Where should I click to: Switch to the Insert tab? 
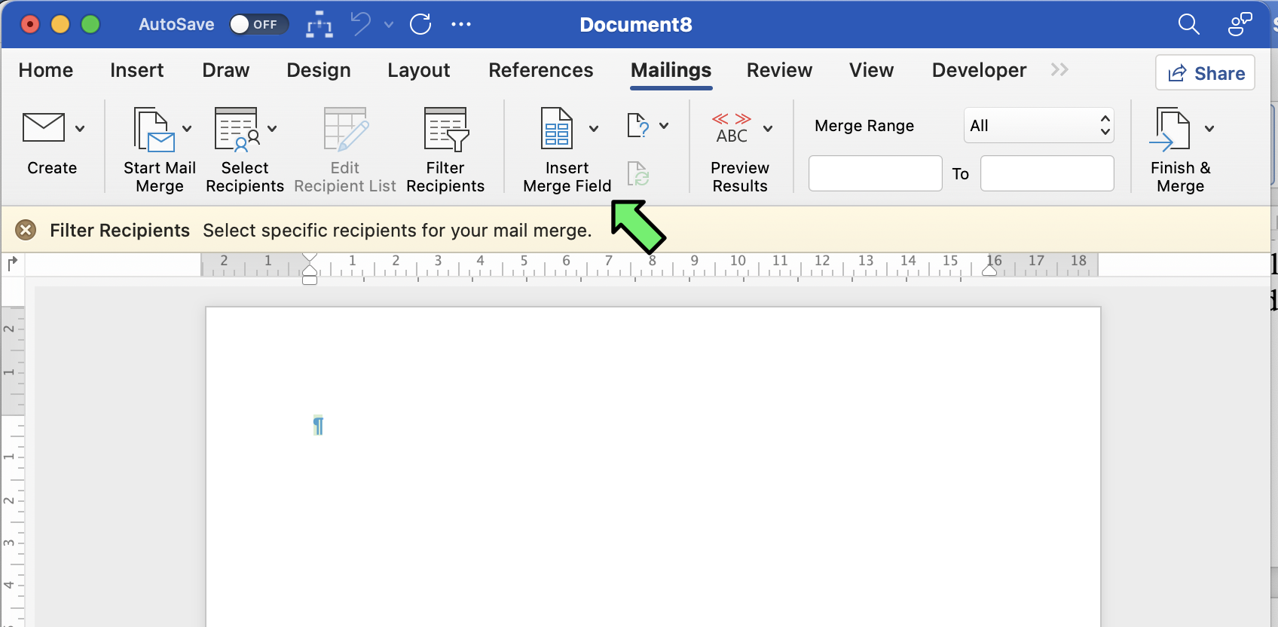tap(136, 70)
